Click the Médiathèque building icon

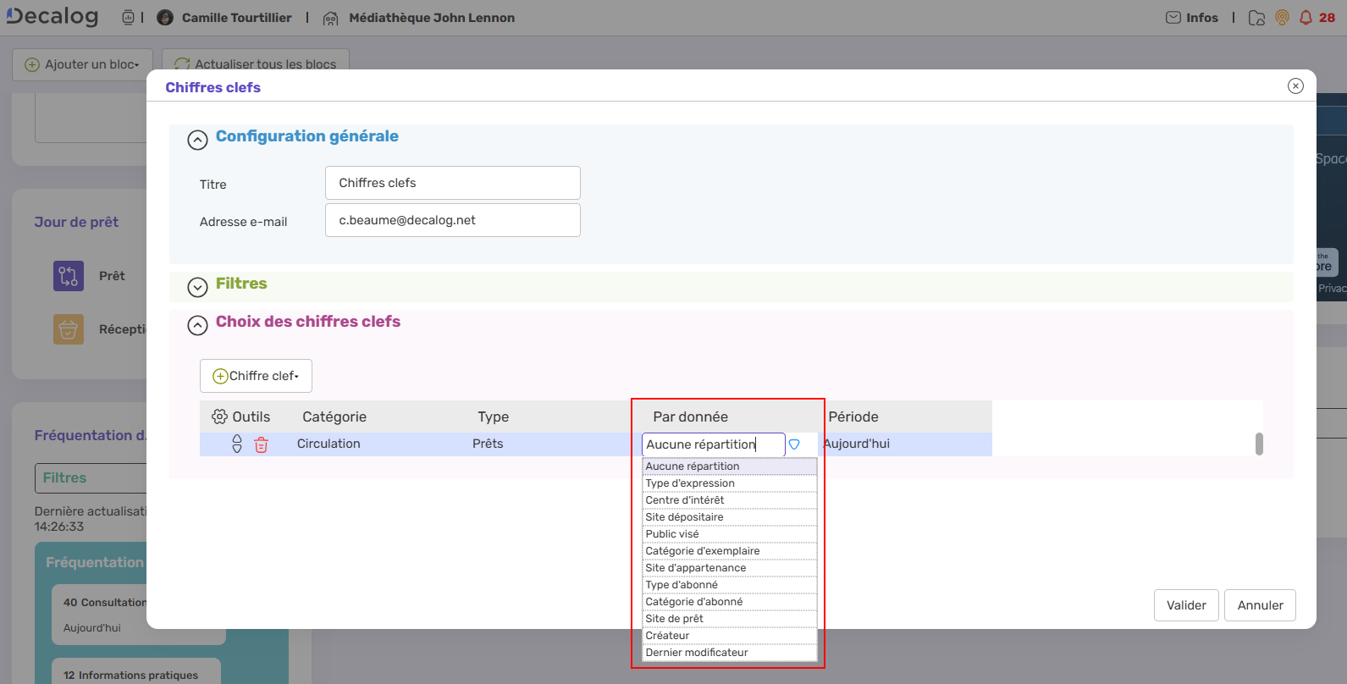(331, 19)
